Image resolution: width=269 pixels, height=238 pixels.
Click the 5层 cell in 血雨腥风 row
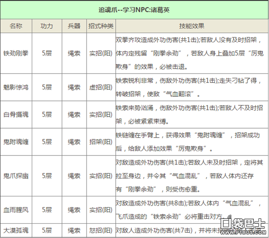(x=46, y=209)
